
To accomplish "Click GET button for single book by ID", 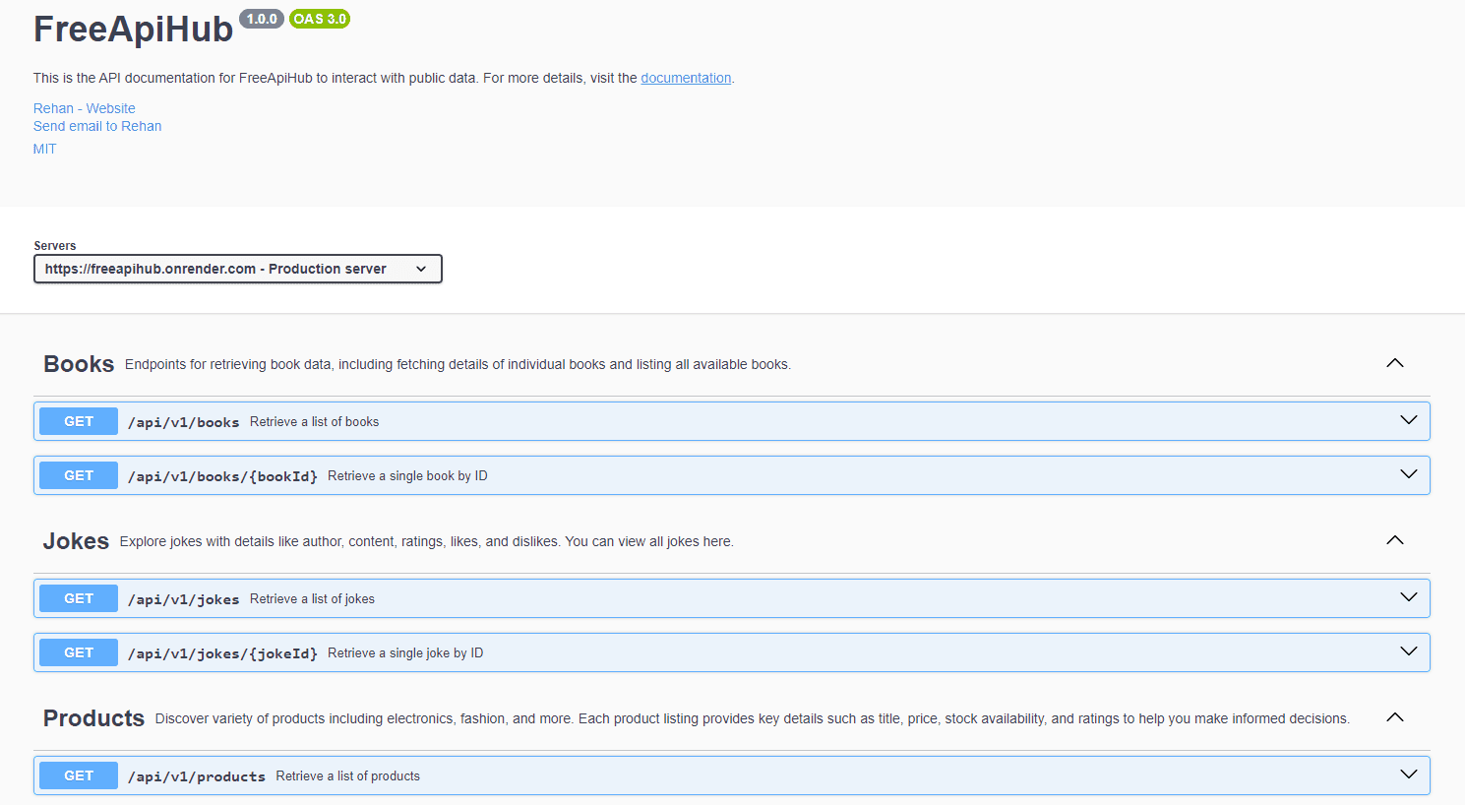I will [x=79, y=475].
